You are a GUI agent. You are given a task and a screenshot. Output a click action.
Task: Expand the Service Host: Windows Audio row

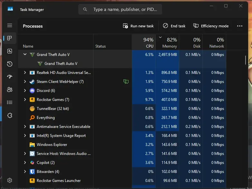coord(25,153)
